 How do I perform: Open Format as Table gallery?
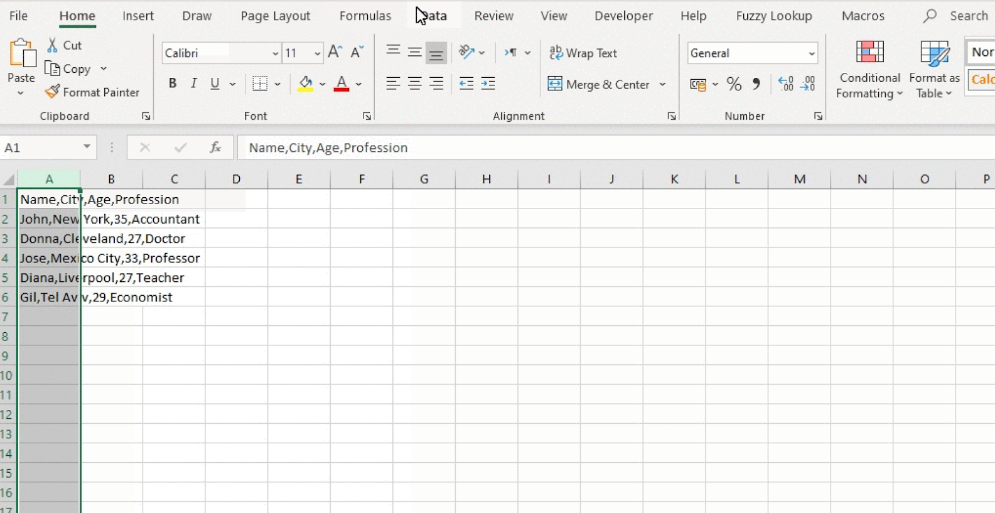click(934, 69)
